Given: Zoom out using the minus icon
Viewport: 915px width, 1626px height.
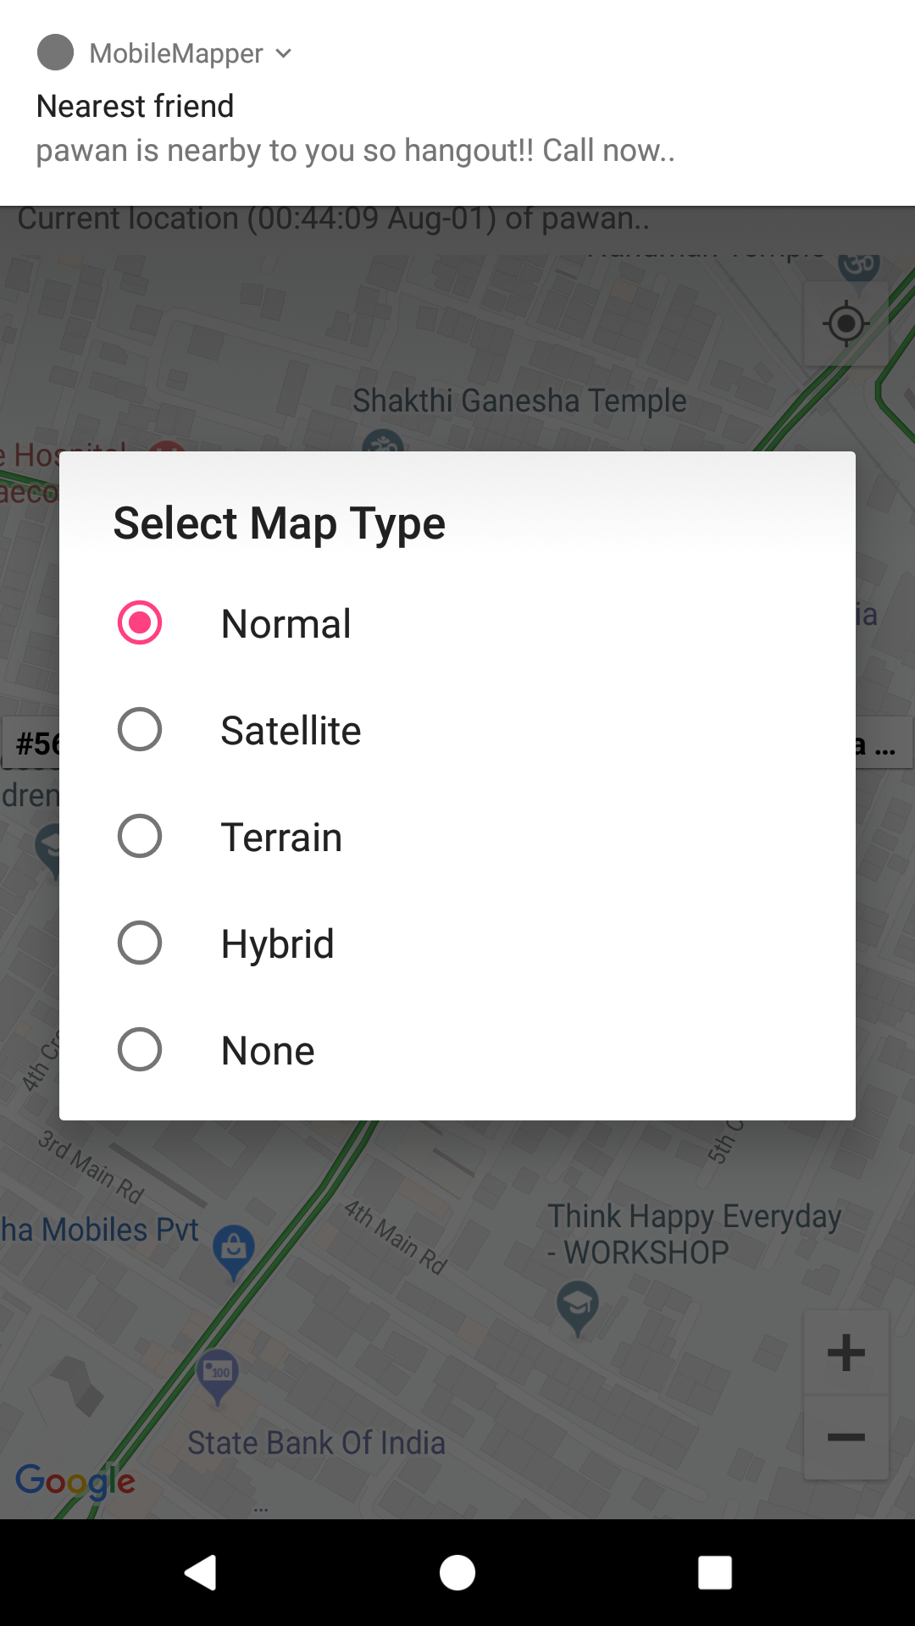Looking at the screenshot, I should click(x=845, y=1435).
